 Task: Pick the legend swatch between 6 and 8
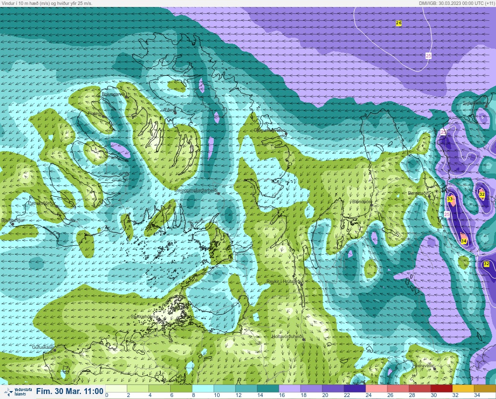pyautogui.click(x=181, y=389)
